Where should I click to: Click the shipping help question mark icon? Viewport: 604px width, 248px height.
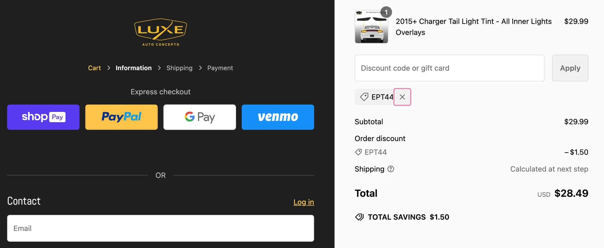point(391,169)
